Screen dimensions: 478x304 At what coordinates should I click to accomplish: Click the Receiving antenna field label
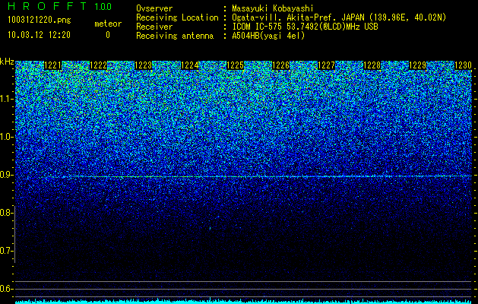(175, 36)
